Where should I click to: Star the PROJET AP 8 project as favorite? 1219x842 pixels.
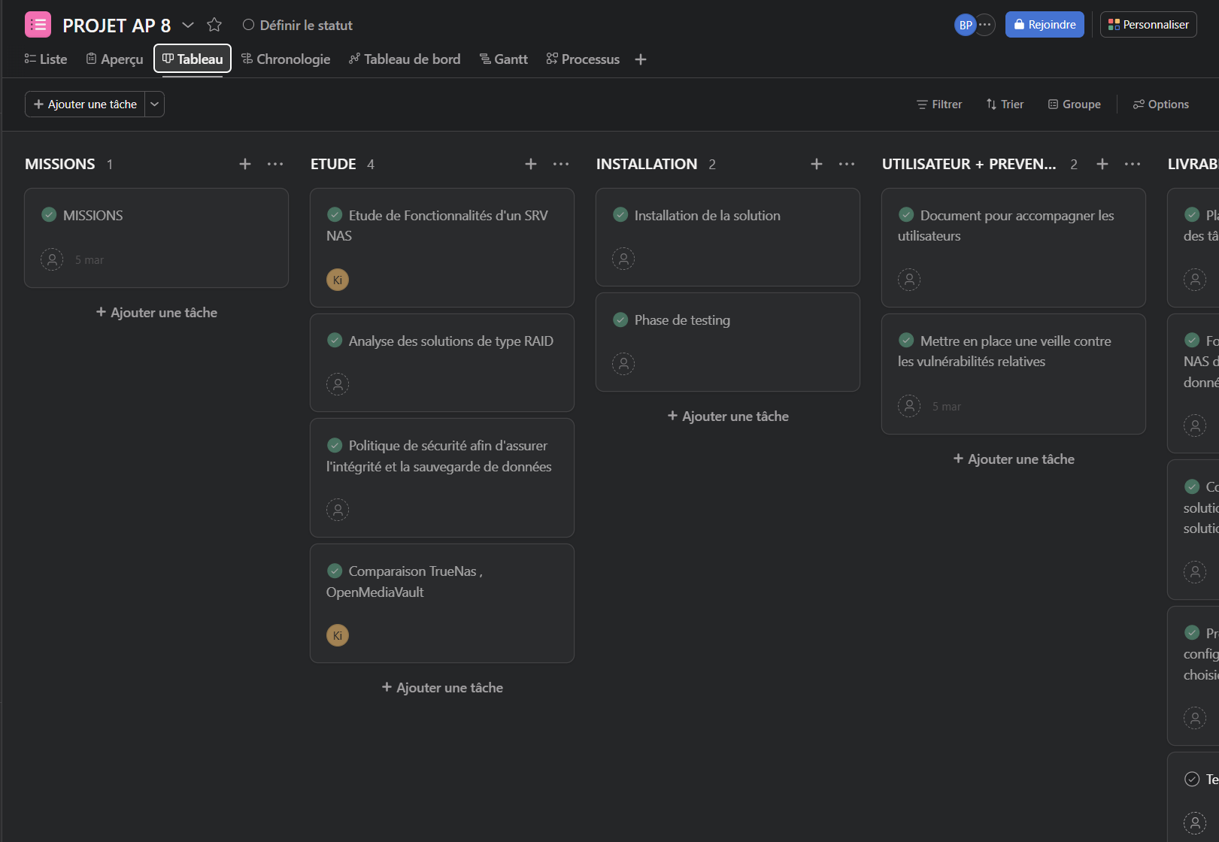click(214, 25)
